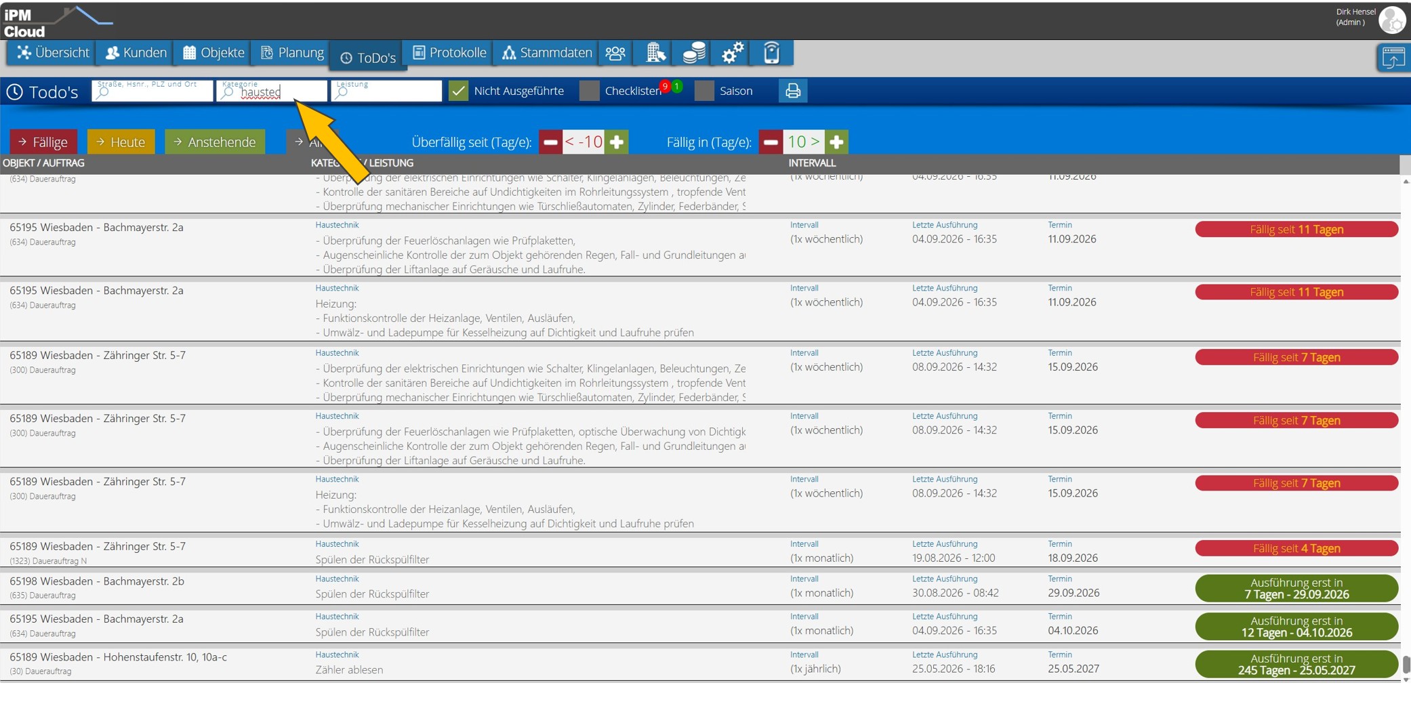The width and height of the screenshot is (1411, 706).
Task: Open the Übersicht tab
Action: pos(53,53)
